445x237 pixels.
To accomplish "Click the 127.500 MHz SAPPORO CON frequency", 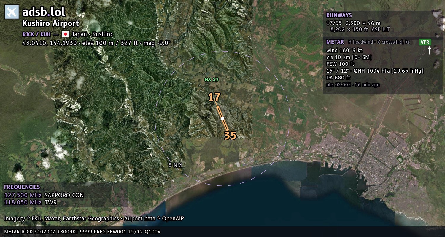I will click(x=44, y=195).
